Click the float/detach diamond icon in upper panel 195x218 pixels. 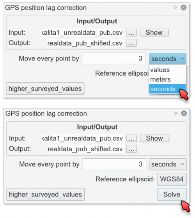175,7
